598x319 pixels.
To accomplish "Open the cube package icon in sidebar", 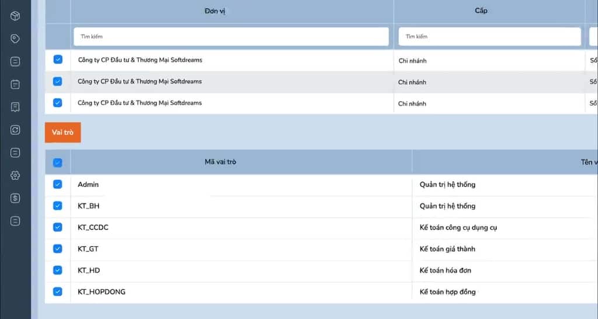I will 15,16.
